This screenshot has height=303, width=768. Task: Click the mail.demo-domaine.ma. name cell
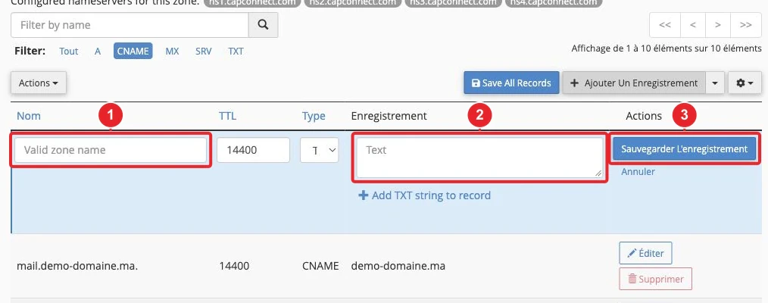[x=77, y=267]
